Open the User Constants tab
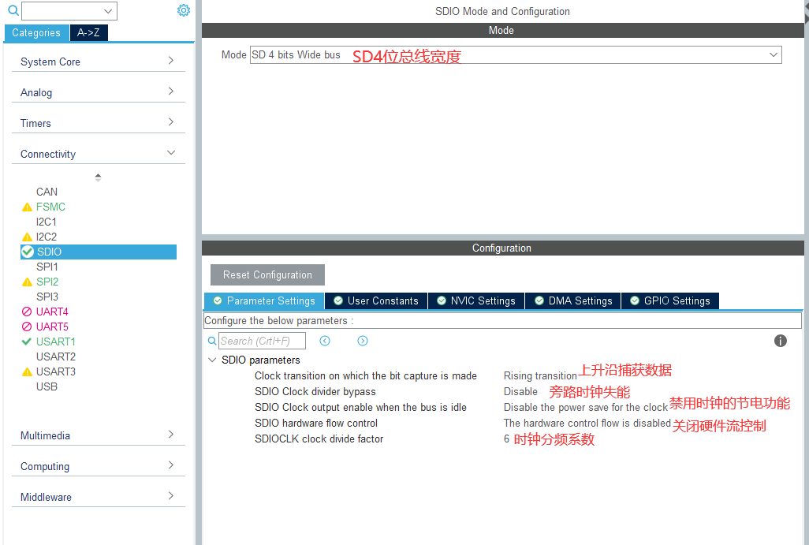Screen dimensions: 809x545 click(376, 300)
